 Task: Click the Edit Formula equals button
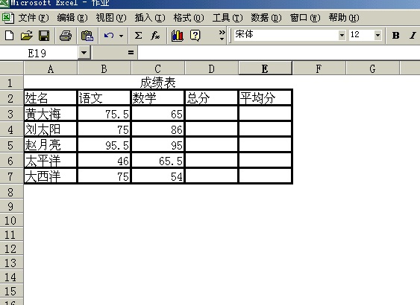click(x=131, y=53)
